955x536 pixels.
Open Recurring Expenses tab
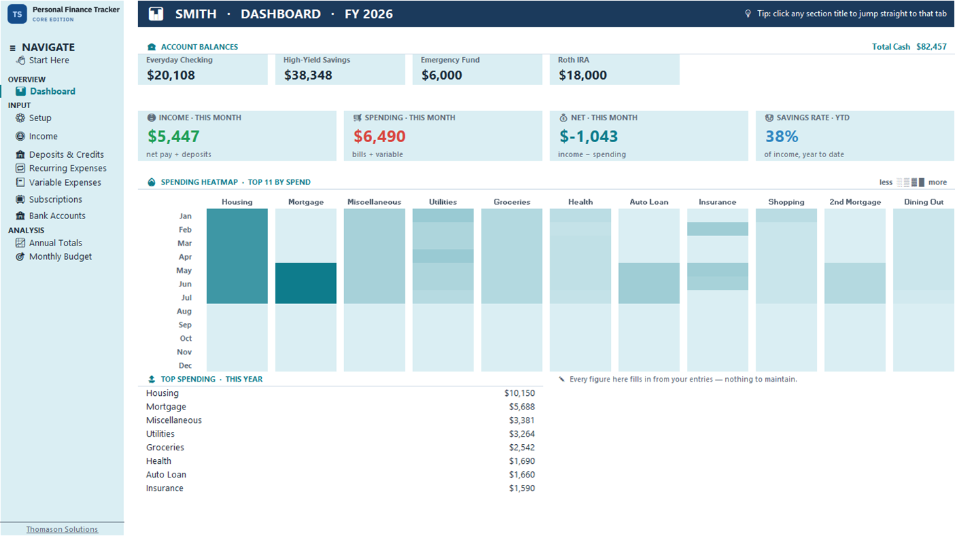tap(68, 168)
